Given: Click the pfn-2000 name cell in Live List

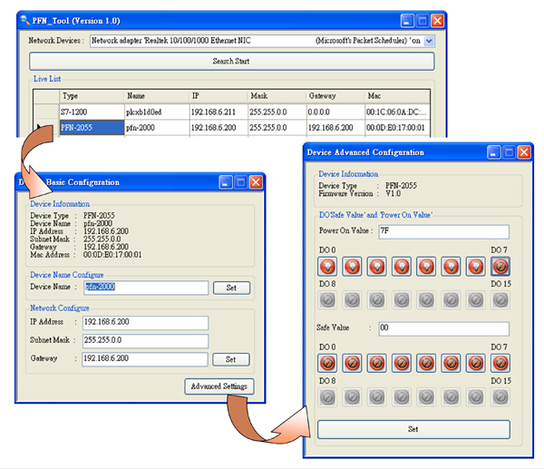Looking at the screenshot, I should tap(157, 128).
